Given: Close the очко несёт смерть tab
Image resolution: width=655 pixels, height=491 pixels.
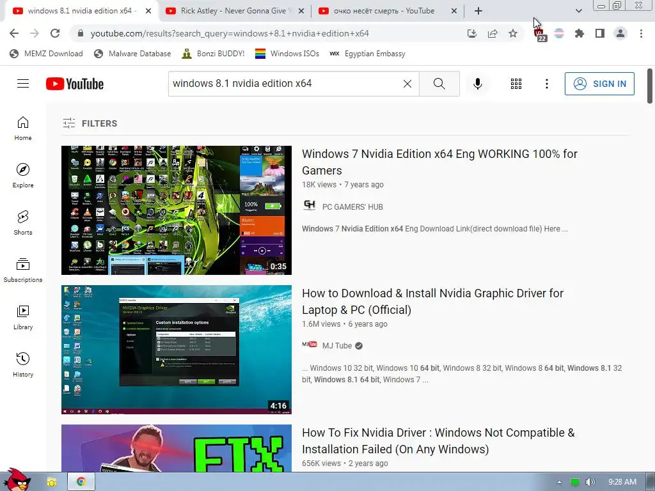Looking at the screenshot, I should [454, 11].
